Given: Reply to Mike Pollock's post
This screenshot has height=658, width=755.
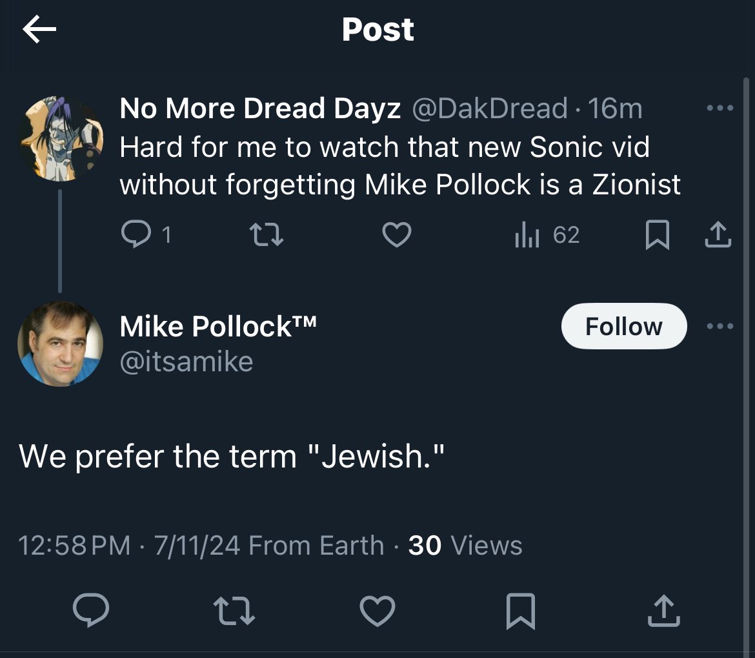Looking at the screenshot, I should click(90, 611).
